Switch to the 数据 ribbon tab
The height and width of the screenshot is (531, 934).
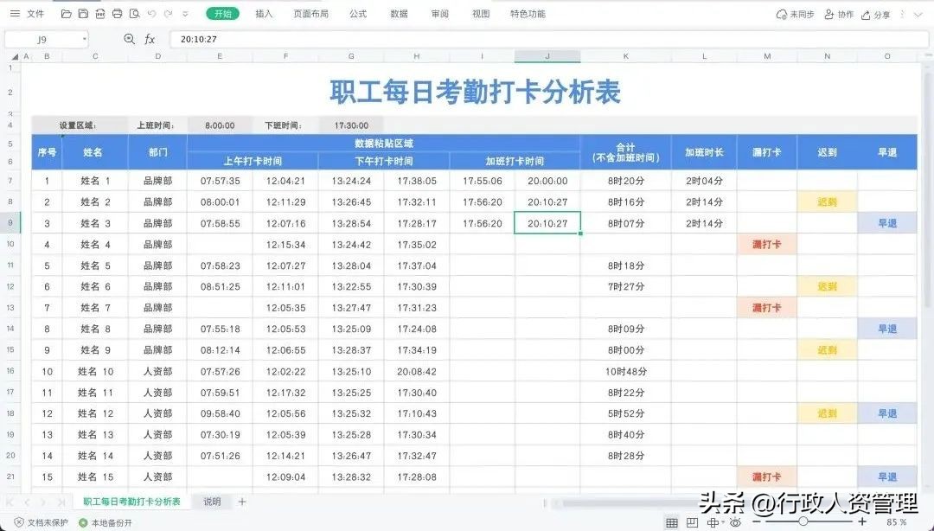click(398, 13)
